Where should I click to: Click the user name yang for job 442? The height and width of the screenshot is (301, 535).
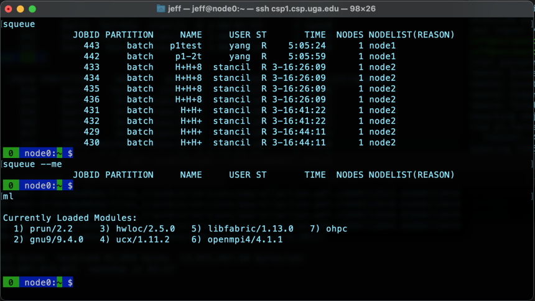[x=240, y=57]
